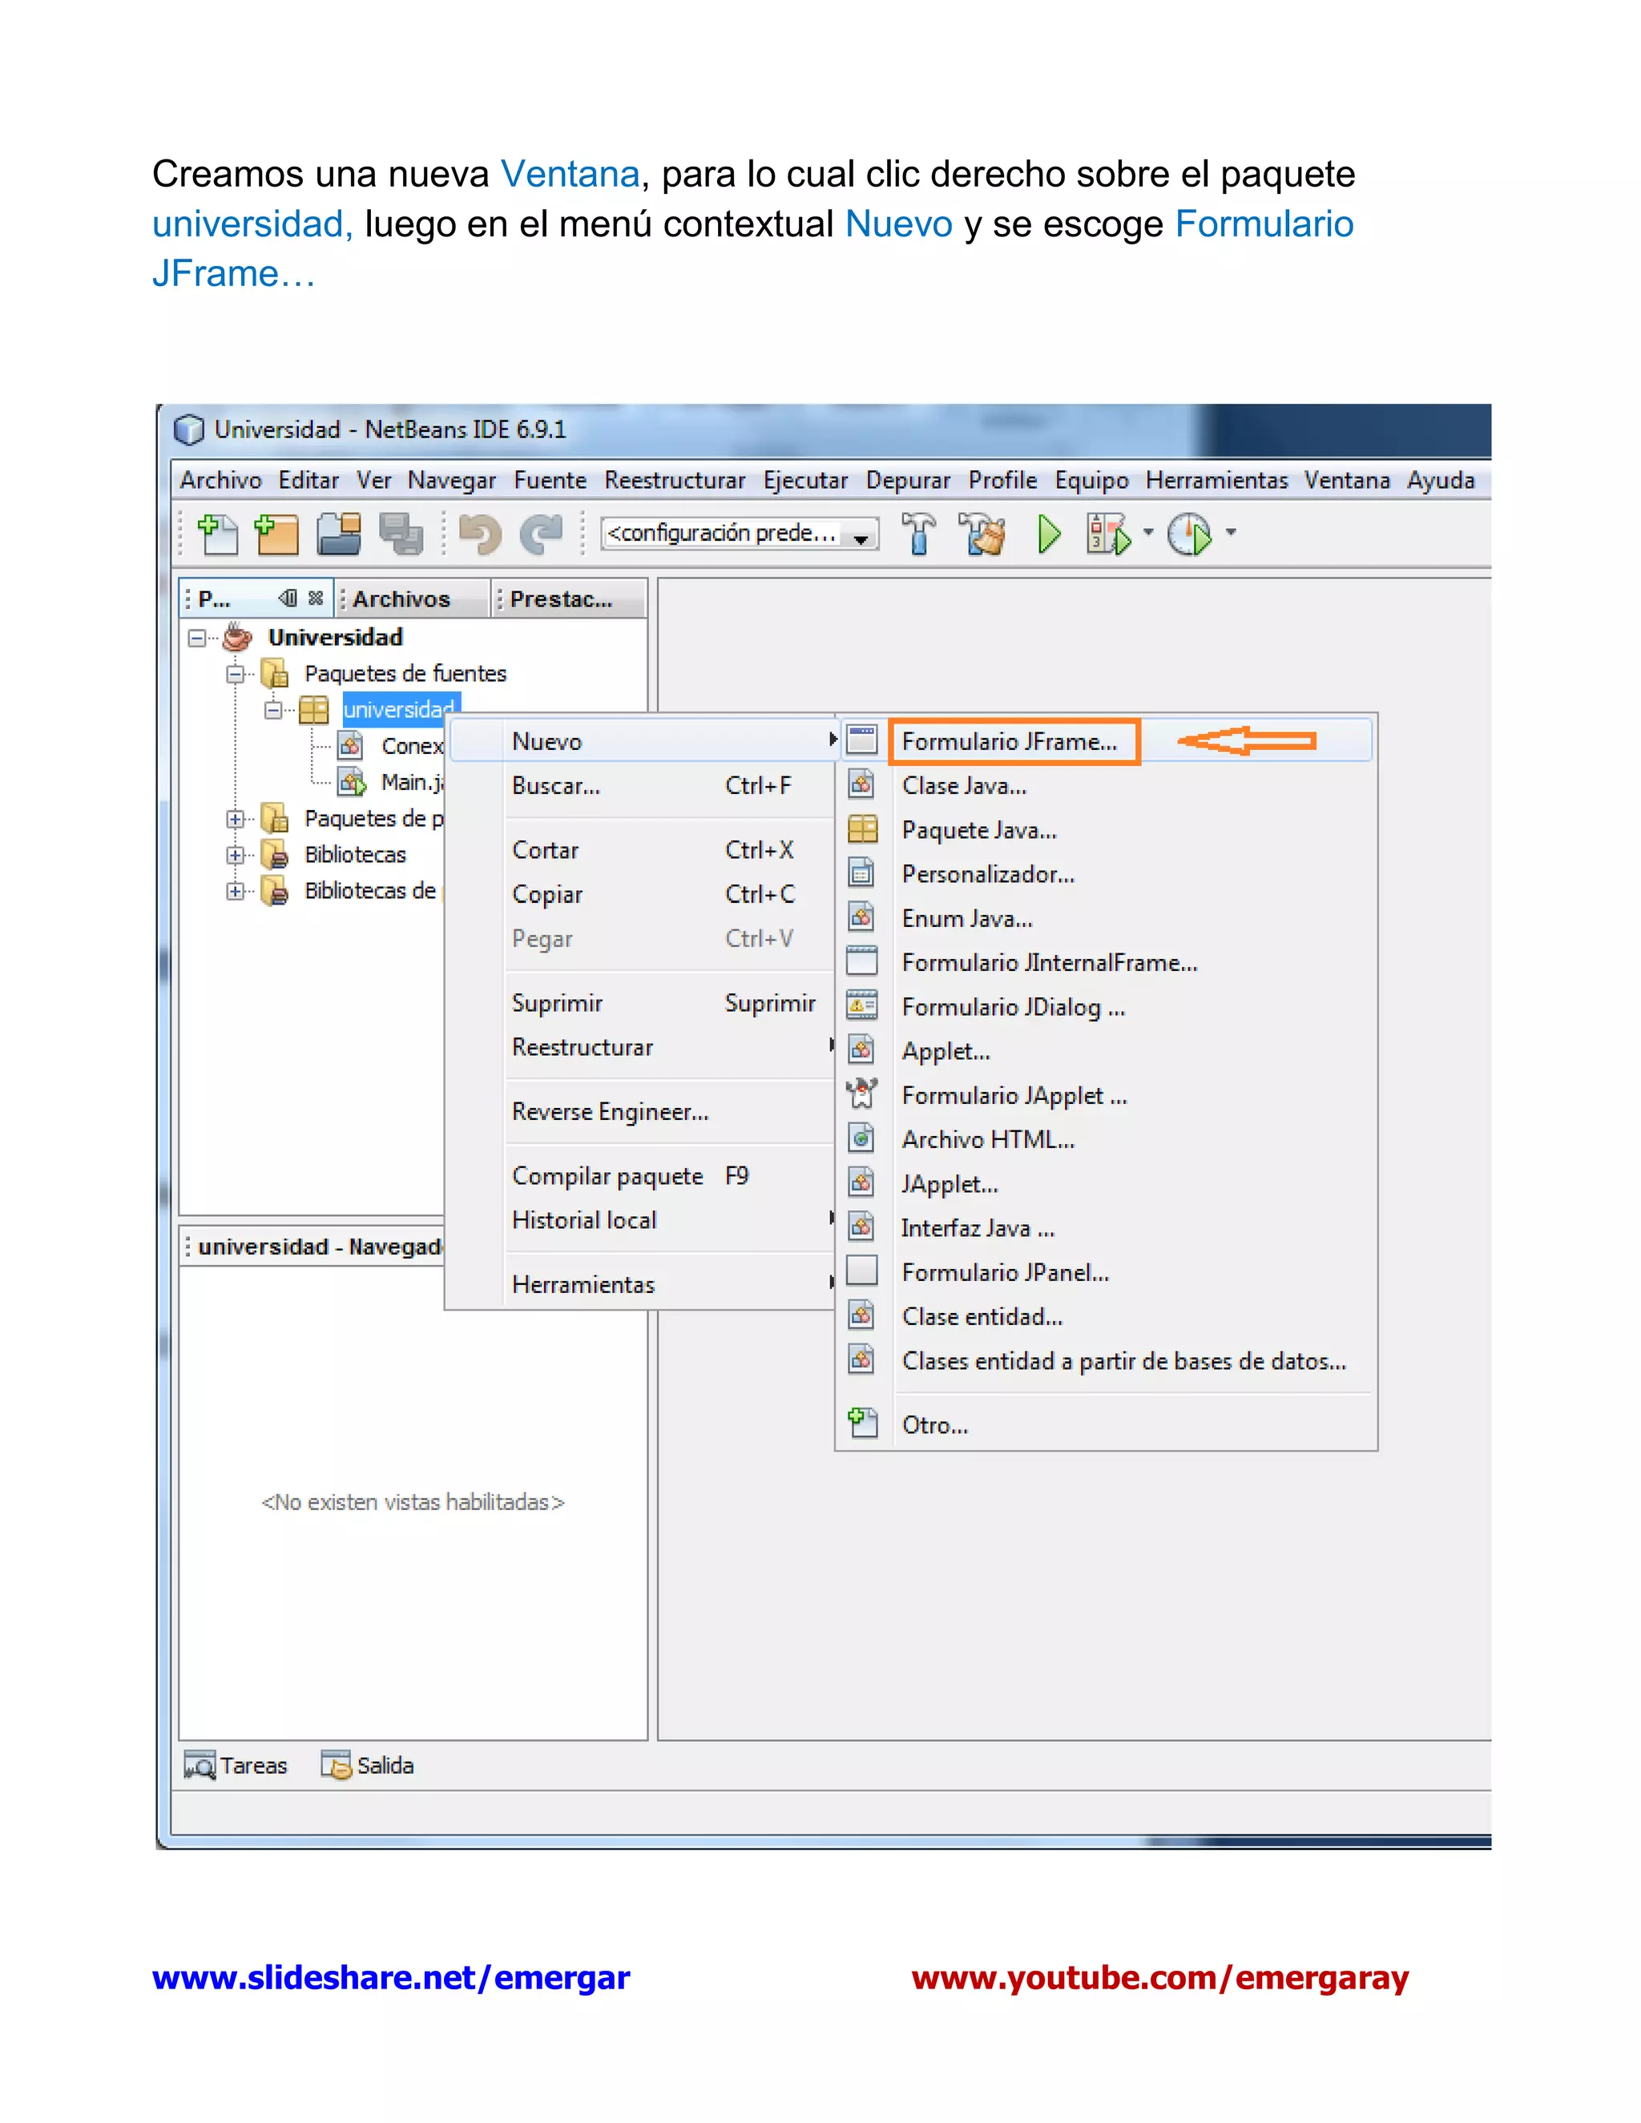Select Main.java file in project tree
Image resolution: width=1641 pixels, height=2123 pixels.
412,783
